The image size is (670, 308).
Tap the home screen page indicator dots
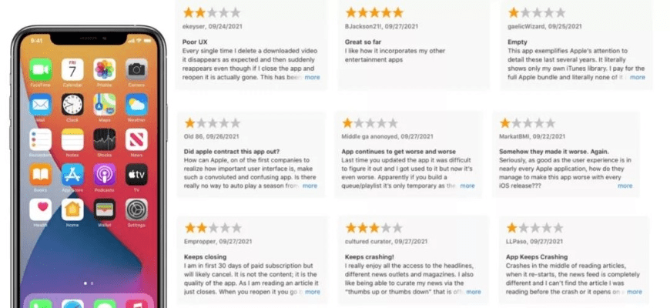pyautogui.click(x=88, y=282)
